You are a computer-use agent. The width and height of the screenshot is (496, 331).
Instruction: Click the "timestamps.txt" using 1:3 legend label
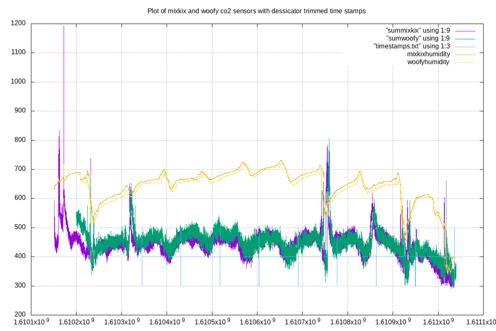coord(411,46)
